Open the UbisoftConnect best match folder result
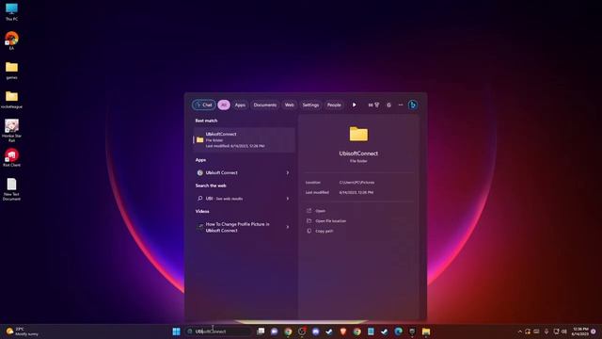The image size is (602, 339). [x=244, y=140]
